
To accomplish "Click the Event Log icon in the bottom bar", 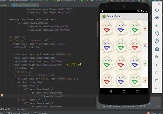I will [148, 113].
